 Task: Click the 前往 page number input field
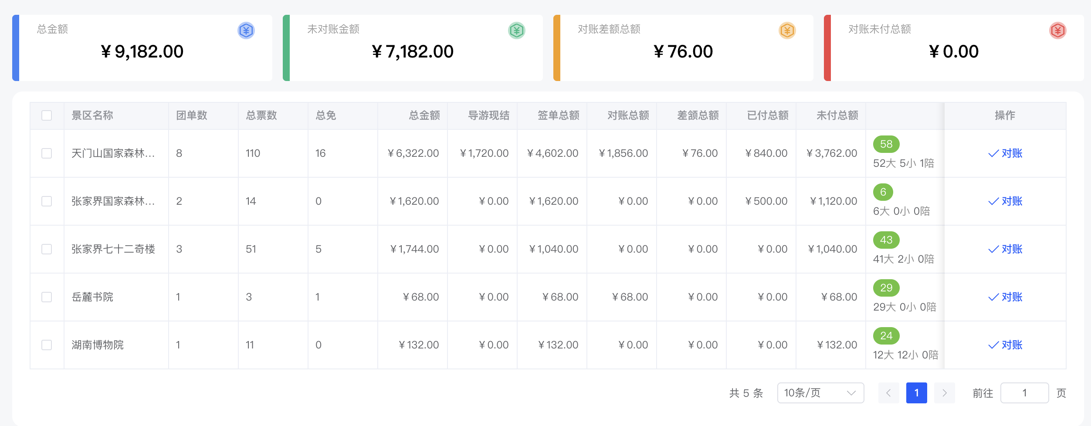pos(1025,393)
